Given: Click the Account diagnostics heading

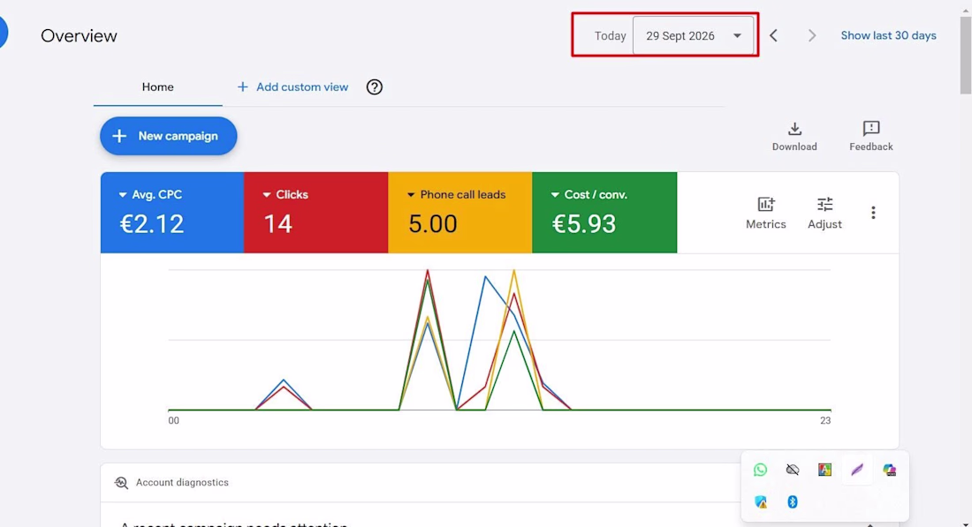Looking at the screenshot, I should coord(182,483).
